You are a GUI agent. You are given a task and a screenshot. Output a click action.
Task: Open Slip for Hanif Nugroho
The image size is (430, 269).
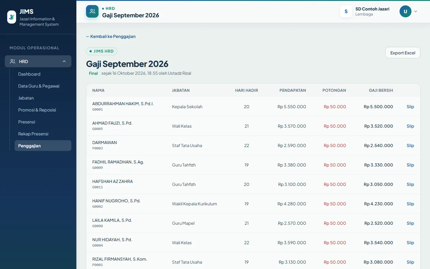410,204
